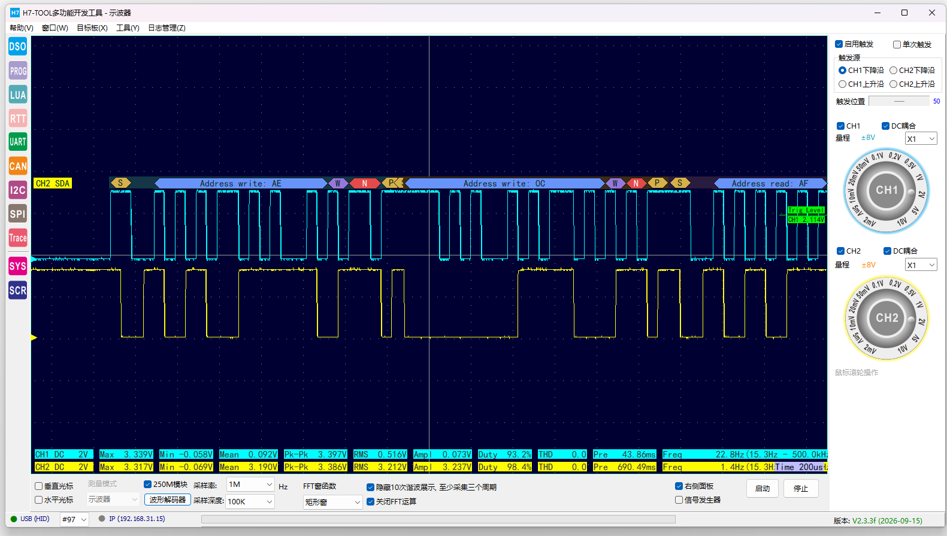Open the SCR screen panel
This screenshot has width=947, height=536.
pos(17,290)
